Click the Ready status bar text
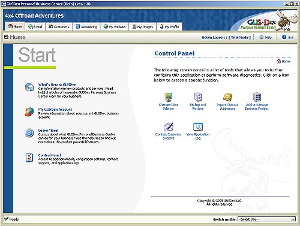Image resolution: width=300 pixels, height=226 pixels. point(14,219)
